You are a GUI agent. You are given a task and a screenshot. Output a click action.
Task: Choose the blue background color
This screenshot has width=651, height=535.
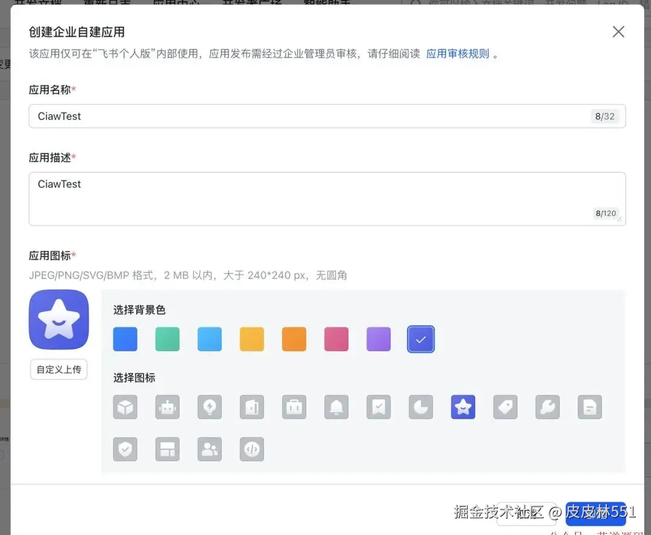125,339
